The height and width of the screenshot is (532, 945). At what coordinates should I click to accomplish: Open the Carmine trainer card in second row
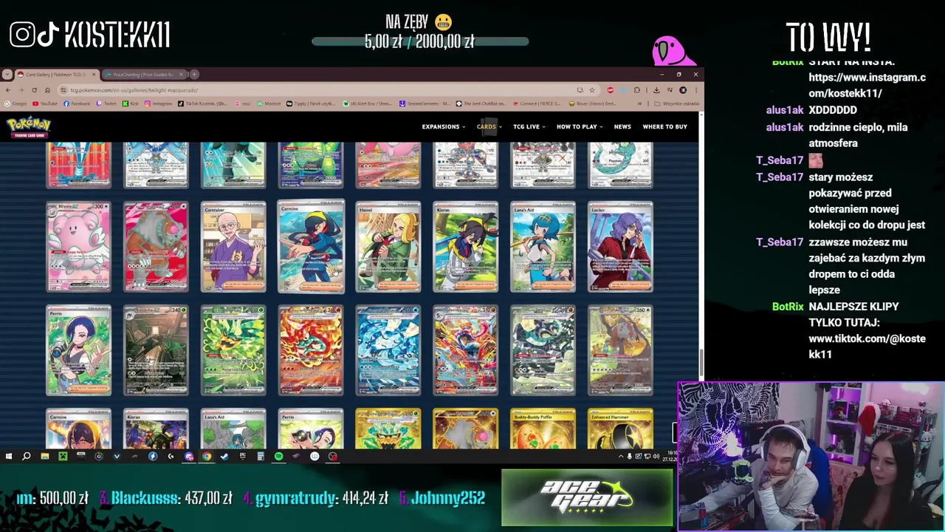tap(311, 248)
